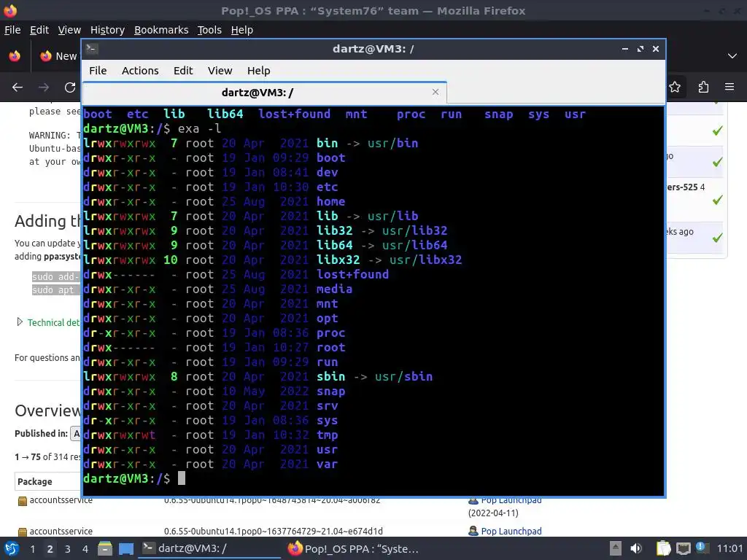Open volume control tray icon
This screenshot has width=747, height=560.
[636, 548]
